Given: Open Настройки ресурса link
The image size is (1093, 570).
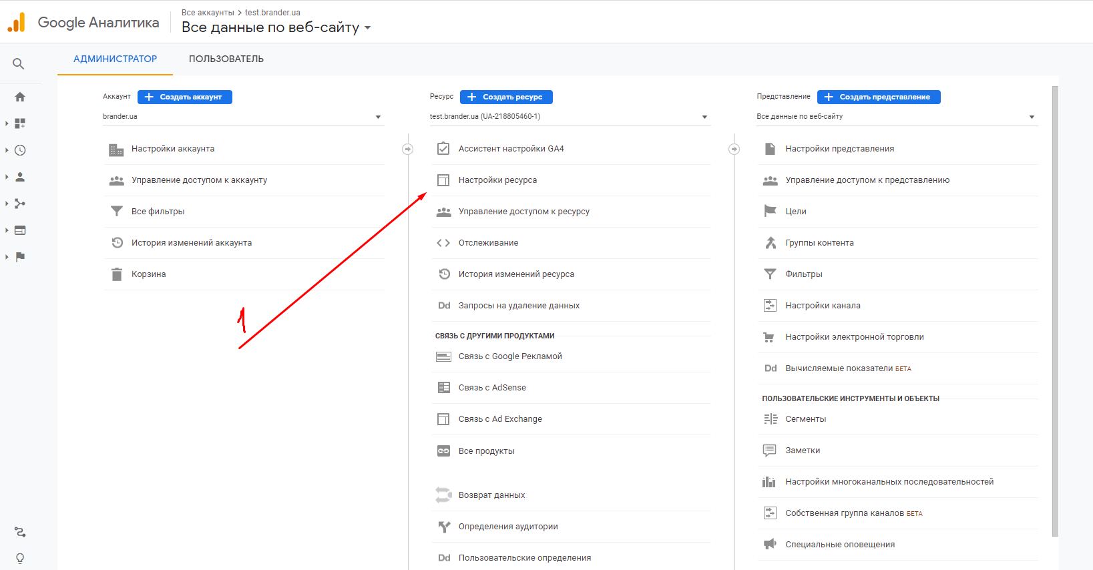Looking at the screenshot, I should point(497,180).
